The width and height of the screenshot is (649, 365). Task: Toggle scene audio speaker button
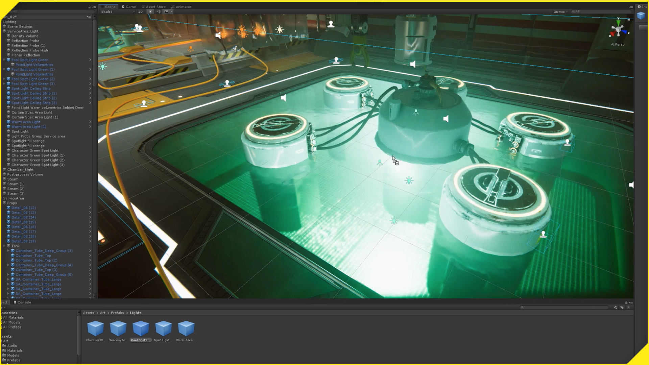point(158,11)
